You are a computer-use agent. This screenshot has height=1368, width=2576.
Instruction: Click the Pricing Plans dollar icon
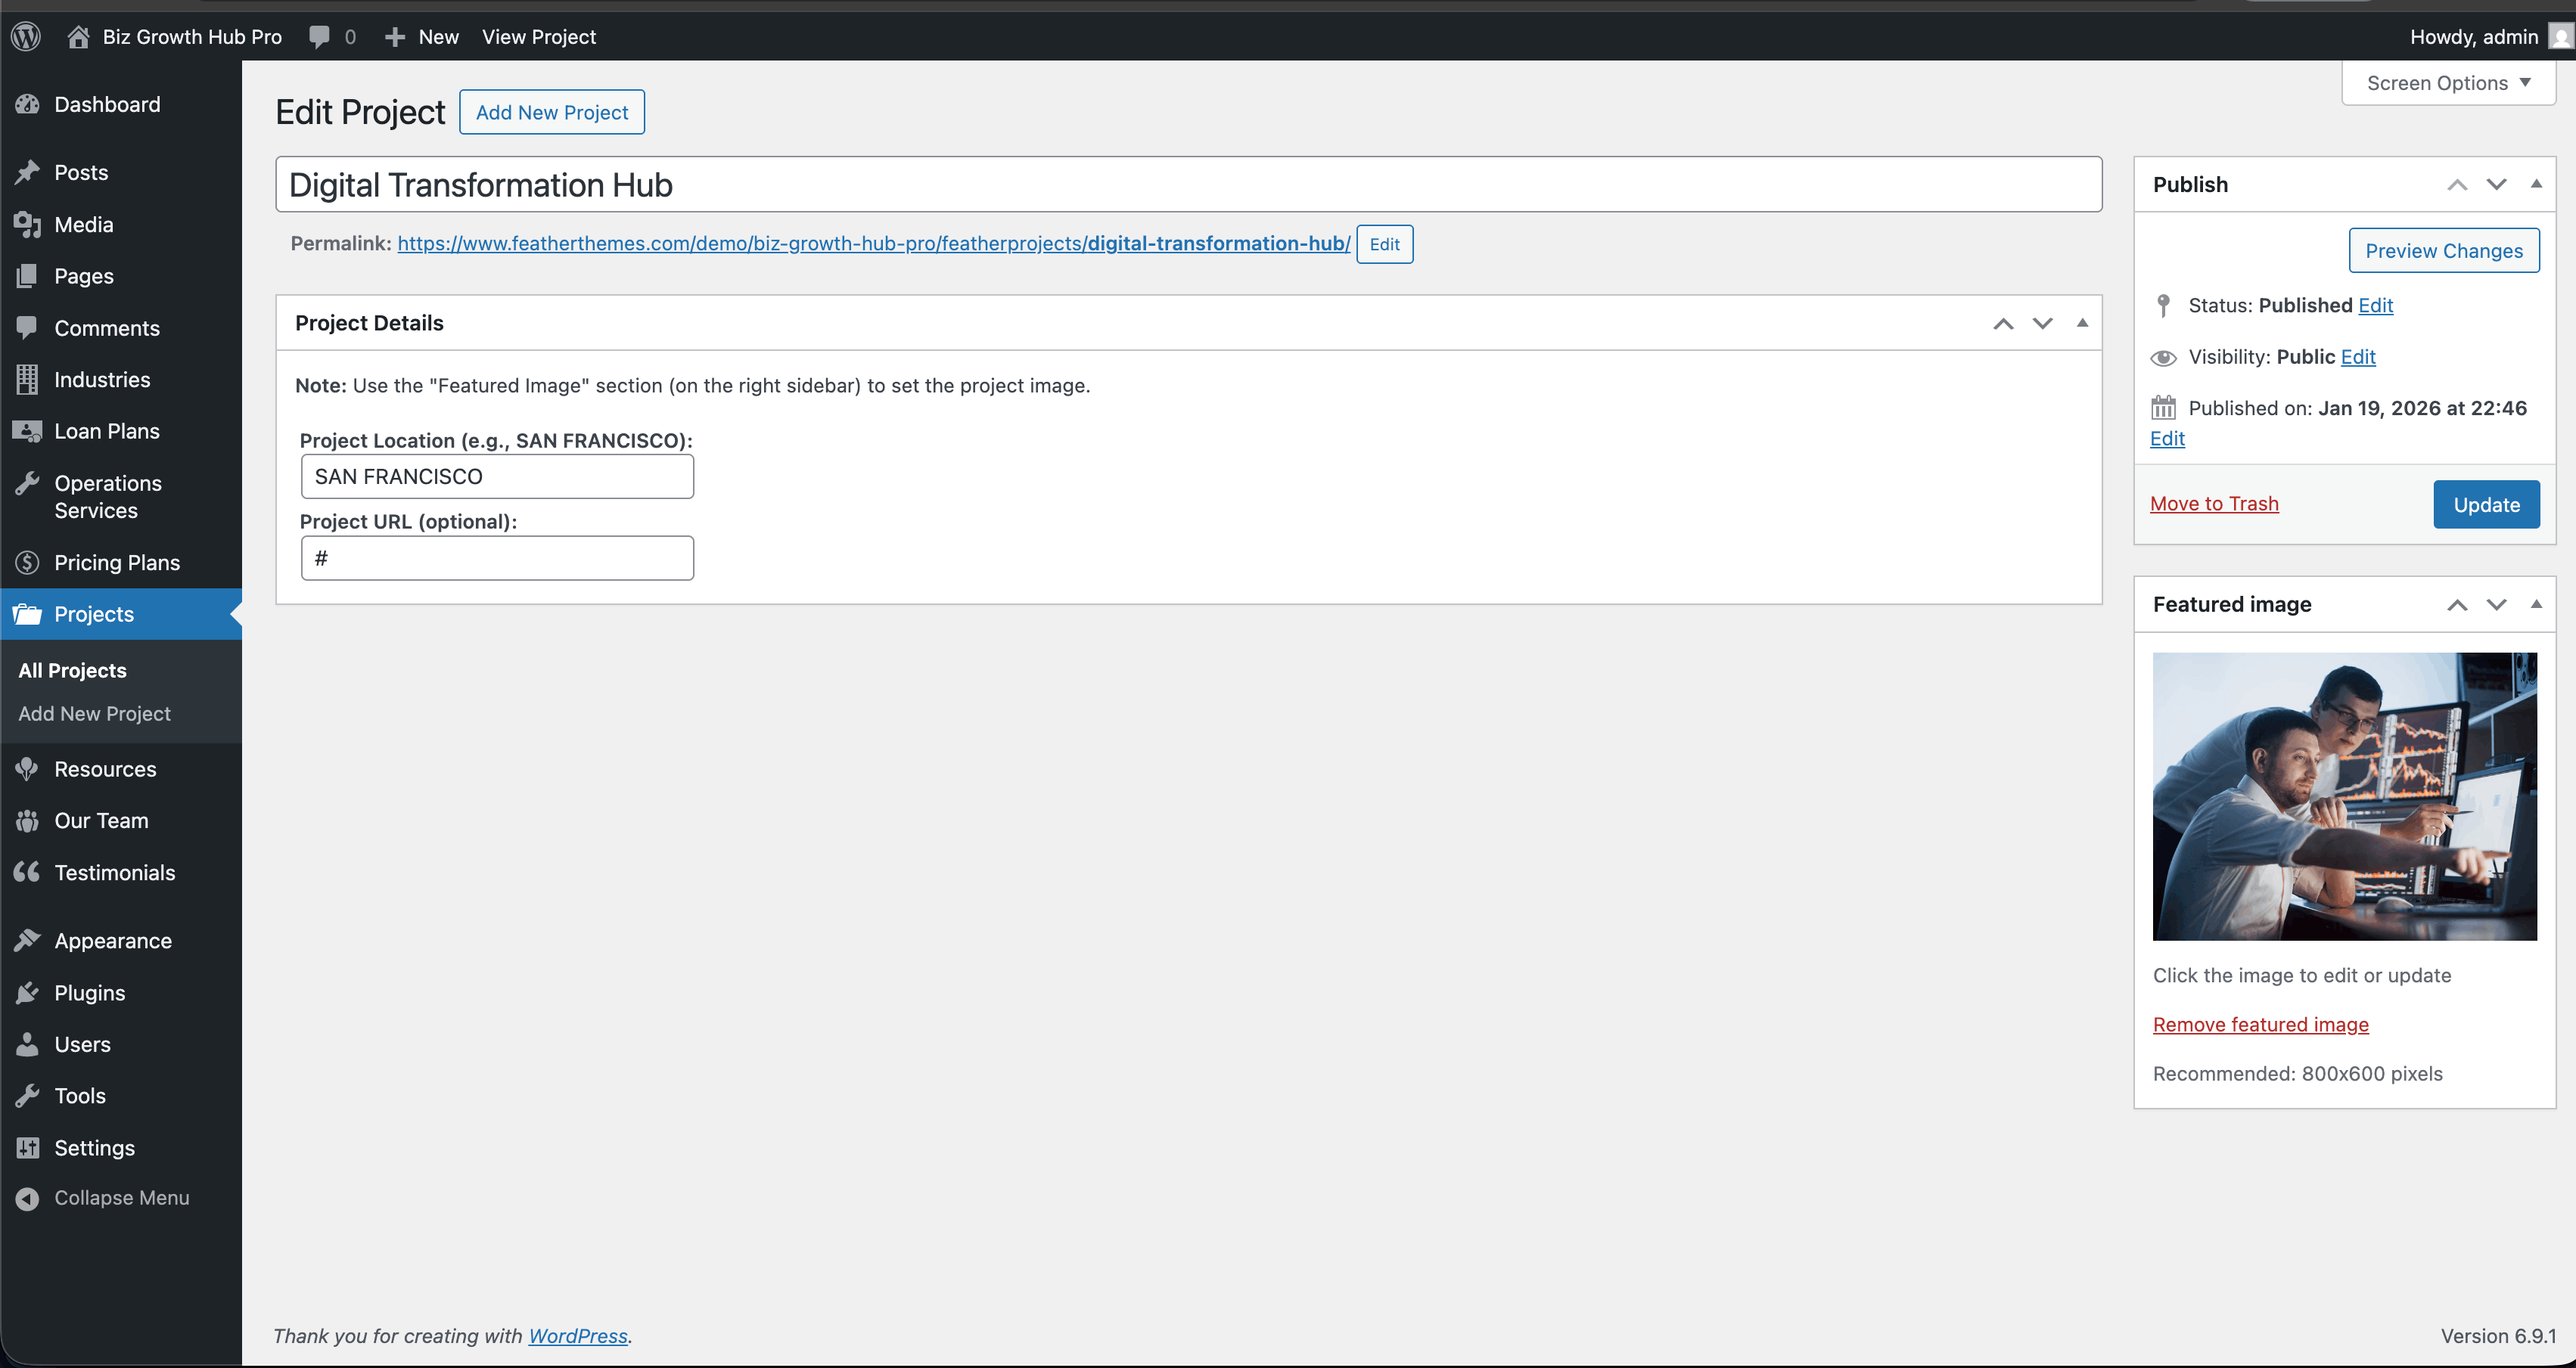tap(27, 563)
